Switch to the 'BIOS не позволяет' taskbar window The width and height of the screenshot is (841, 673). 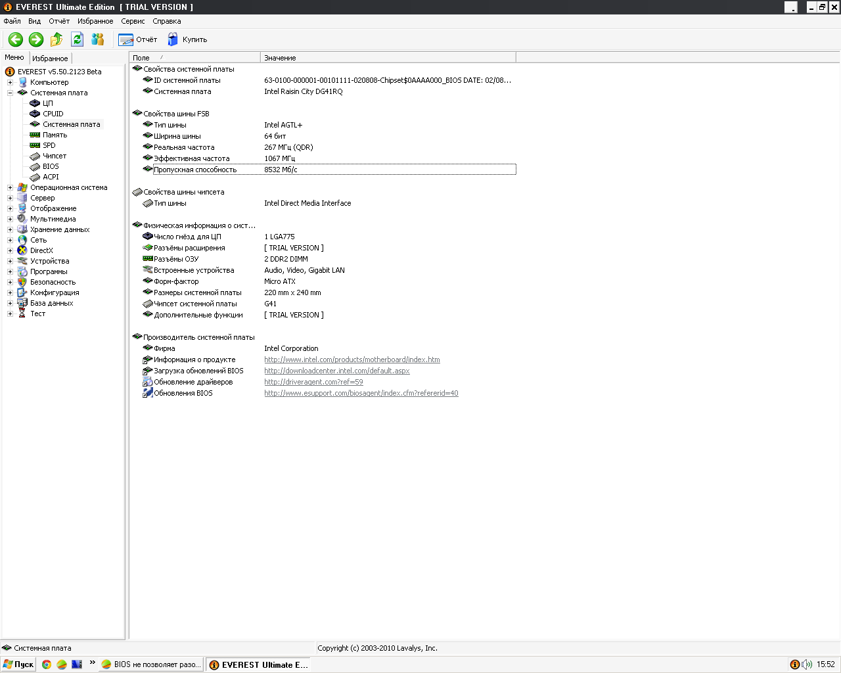pos(151,664)
